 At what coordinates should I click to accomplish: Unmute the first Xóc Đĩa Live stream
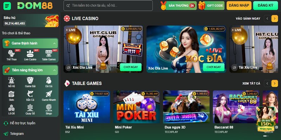68,68
